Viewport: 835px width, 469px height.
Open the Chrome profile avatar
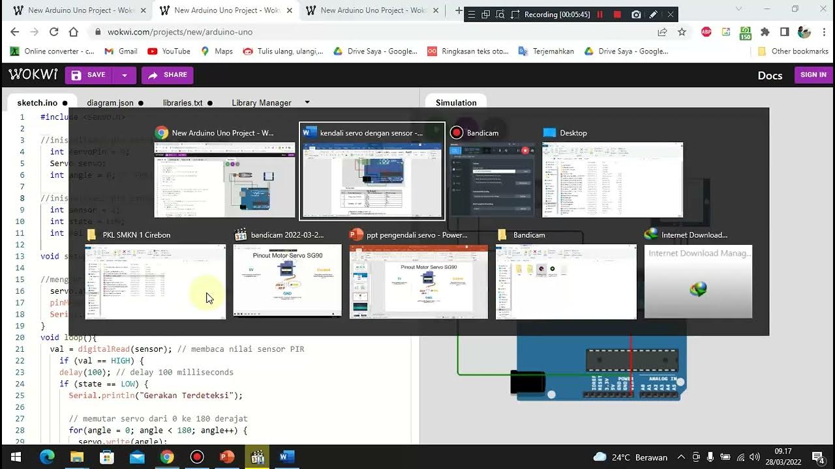(x=804, y=32)
